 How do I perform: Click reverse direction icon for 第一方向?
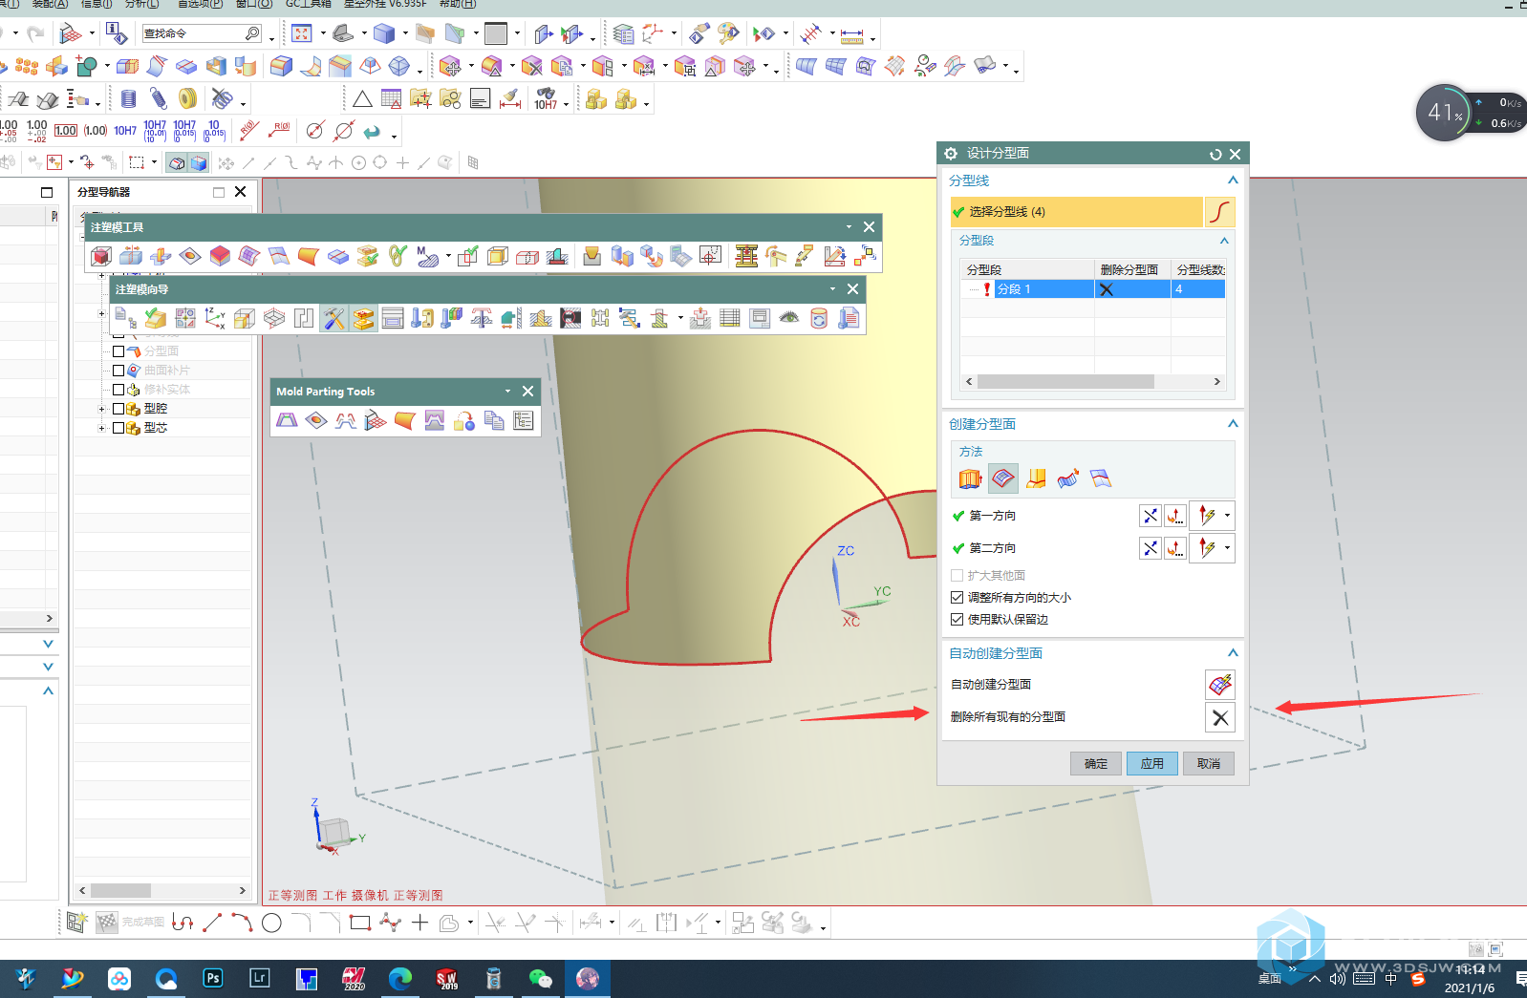[x=1150, y=517]
